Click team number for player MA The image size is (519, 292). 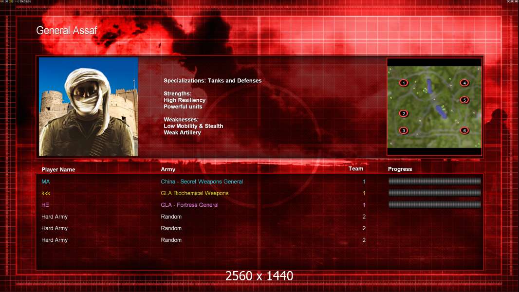364,182
